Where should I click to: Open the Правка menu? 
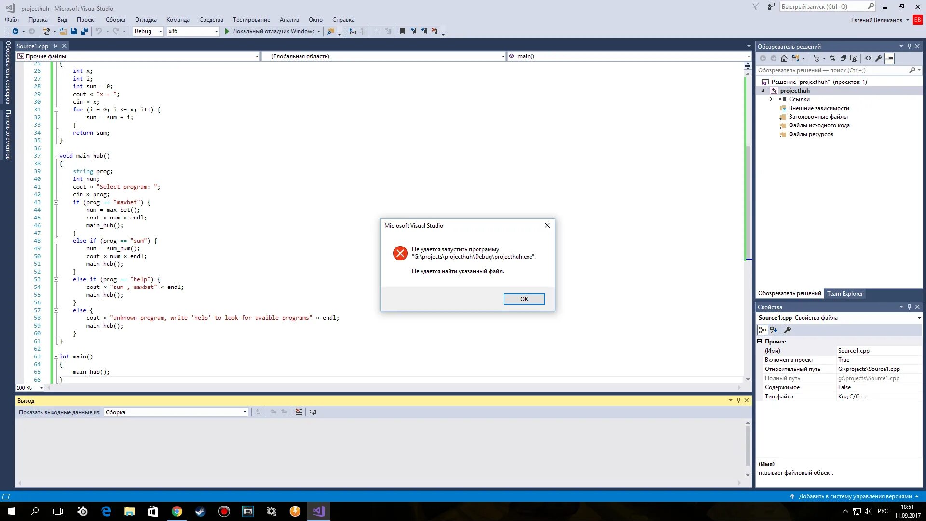(38, 20)
